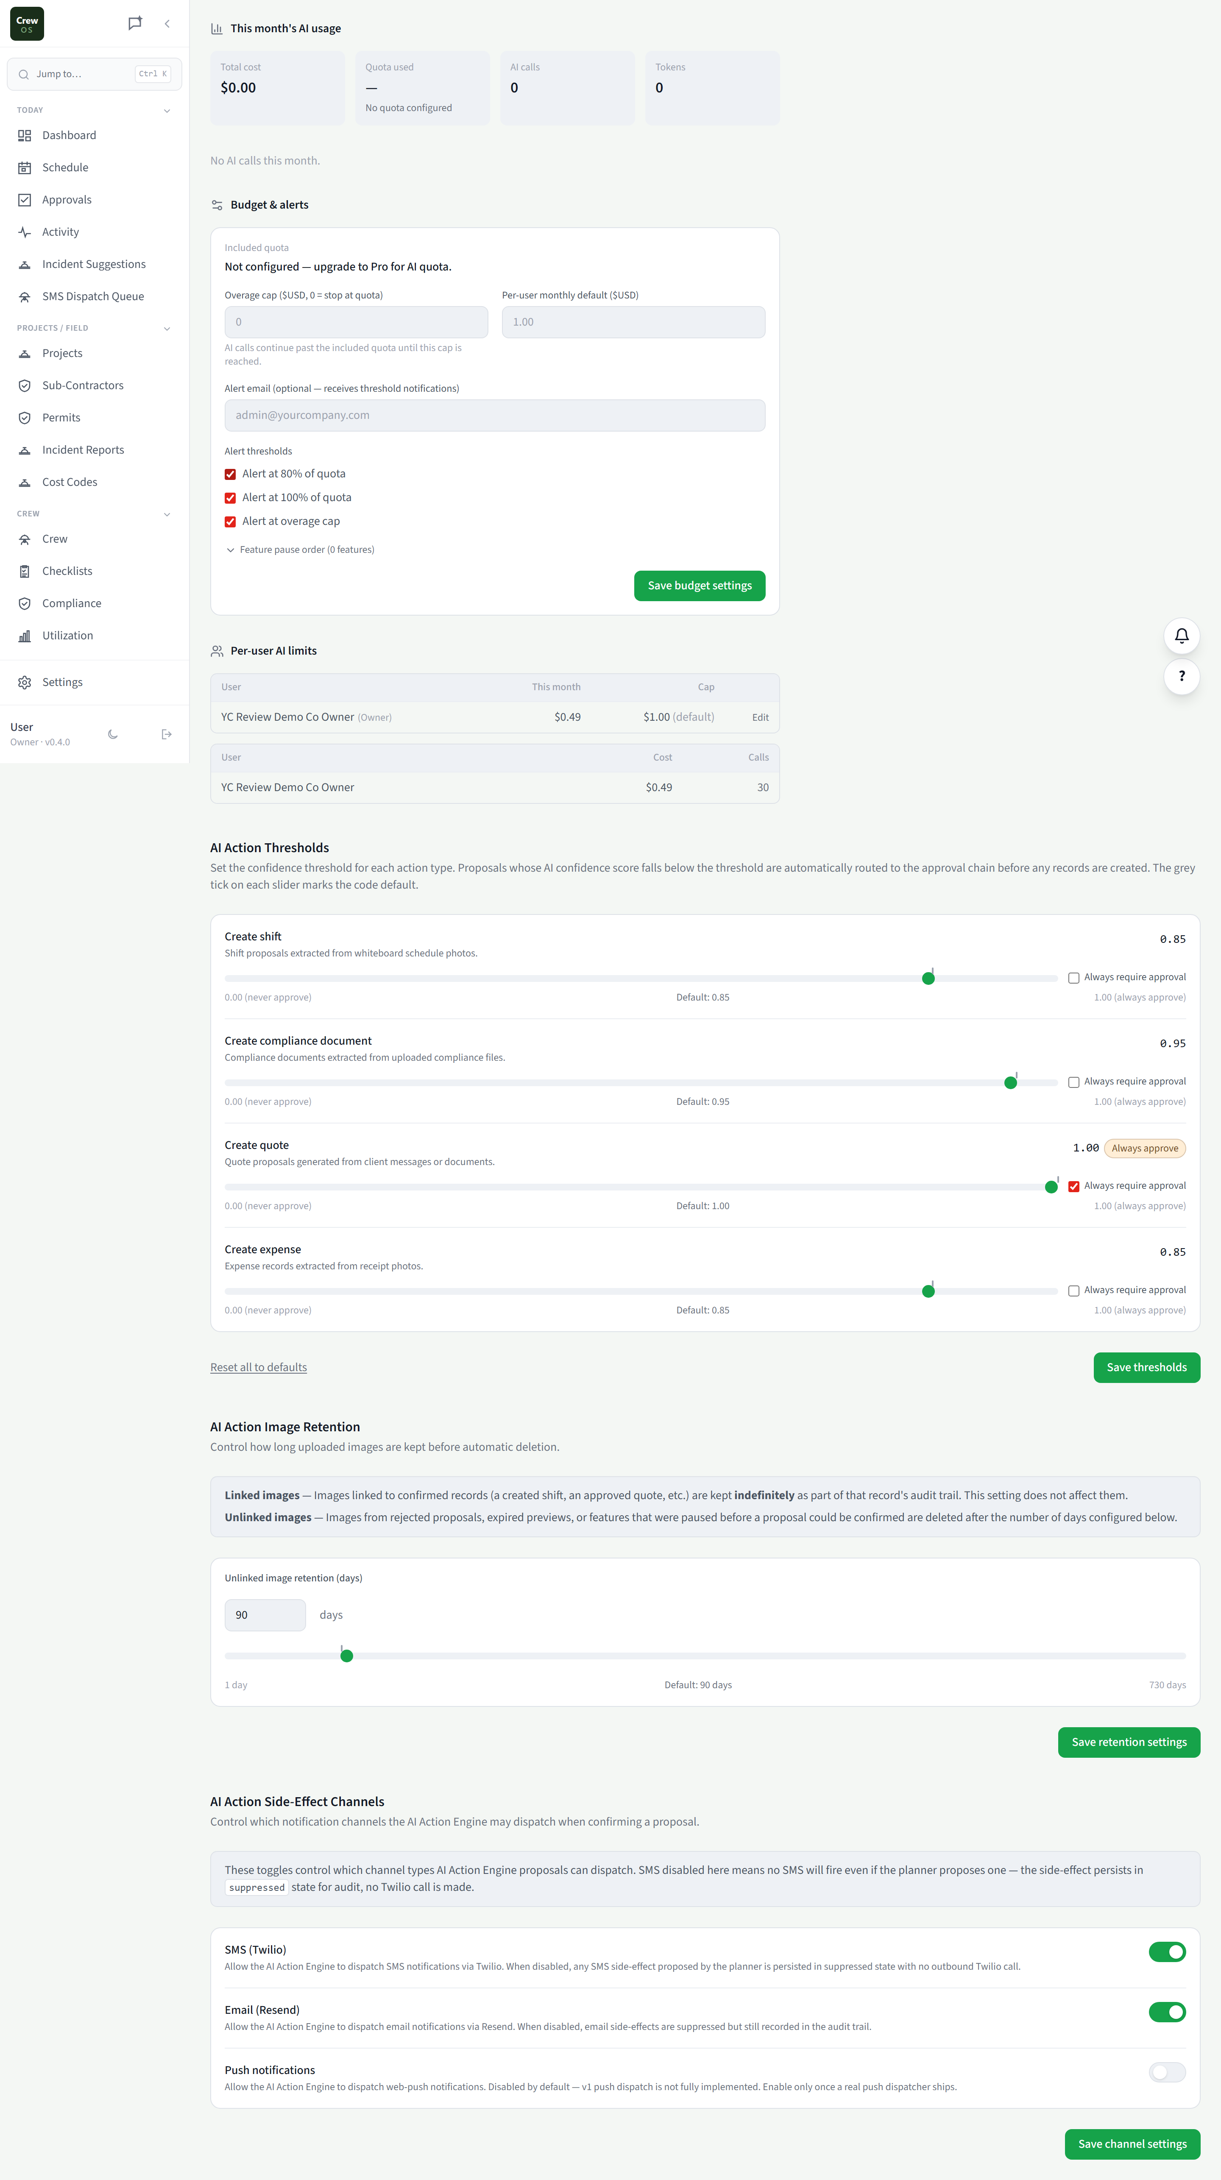1221x2180 pixels.
Task: Collapse the PROJECTS / FIELD section
Action: [167, 328]
